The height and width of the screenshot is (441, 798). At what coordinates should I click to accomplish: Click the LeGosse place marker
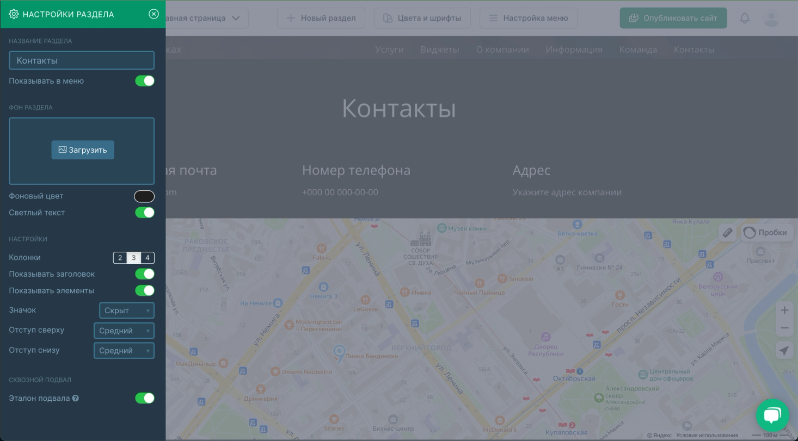(x=365, y=300)
